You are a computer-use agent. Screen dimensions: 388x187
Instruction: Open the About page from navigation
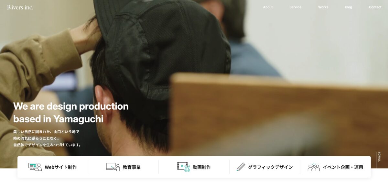[x=268, y=7]
